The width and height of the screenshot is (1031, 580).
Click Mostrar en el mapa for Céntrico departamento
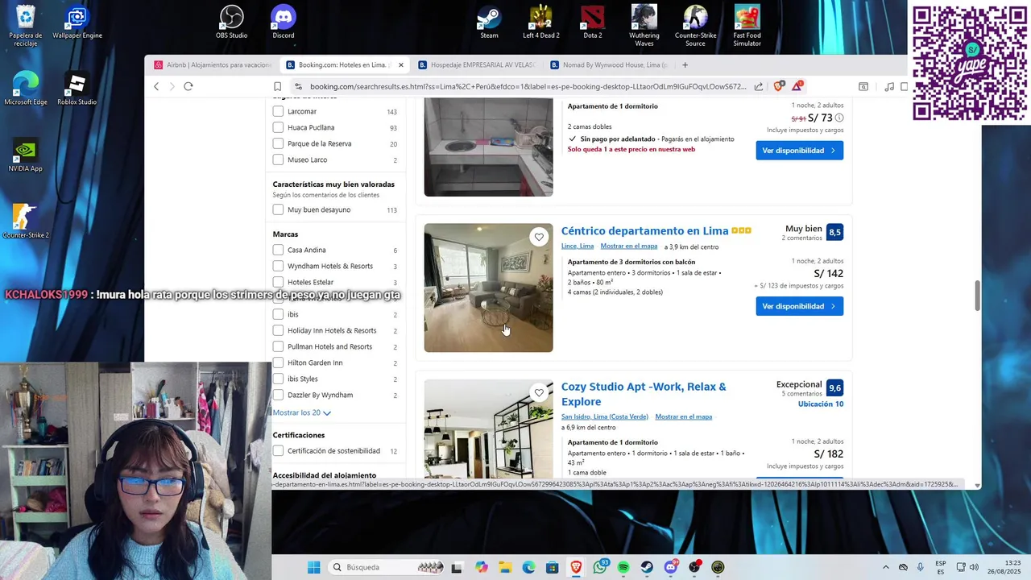629,246
